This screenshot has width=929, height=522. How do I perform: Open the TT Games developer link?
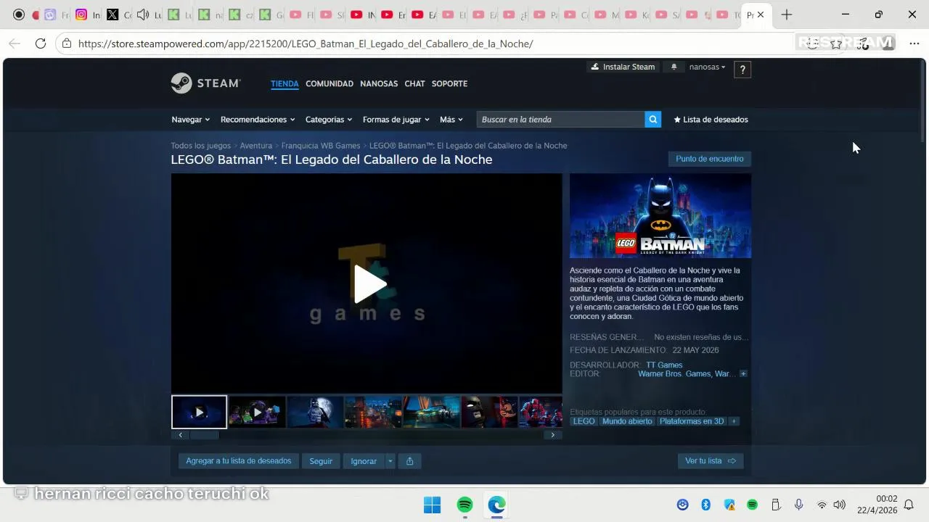point(664,365)
